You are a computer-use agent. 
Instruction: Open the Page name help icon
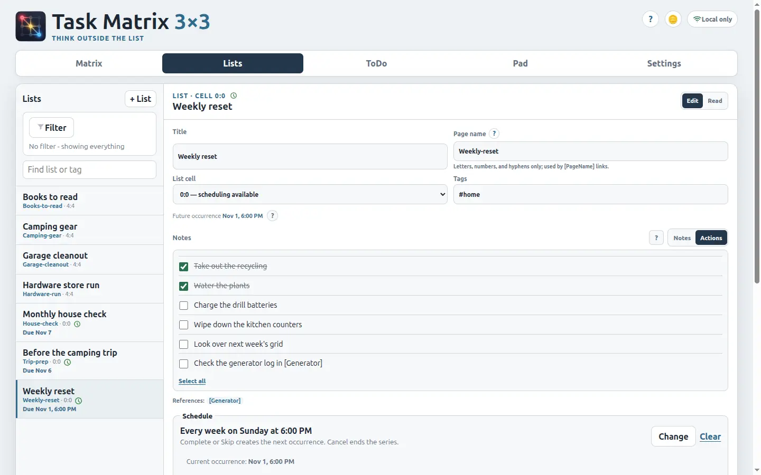(x=494, y=134)
